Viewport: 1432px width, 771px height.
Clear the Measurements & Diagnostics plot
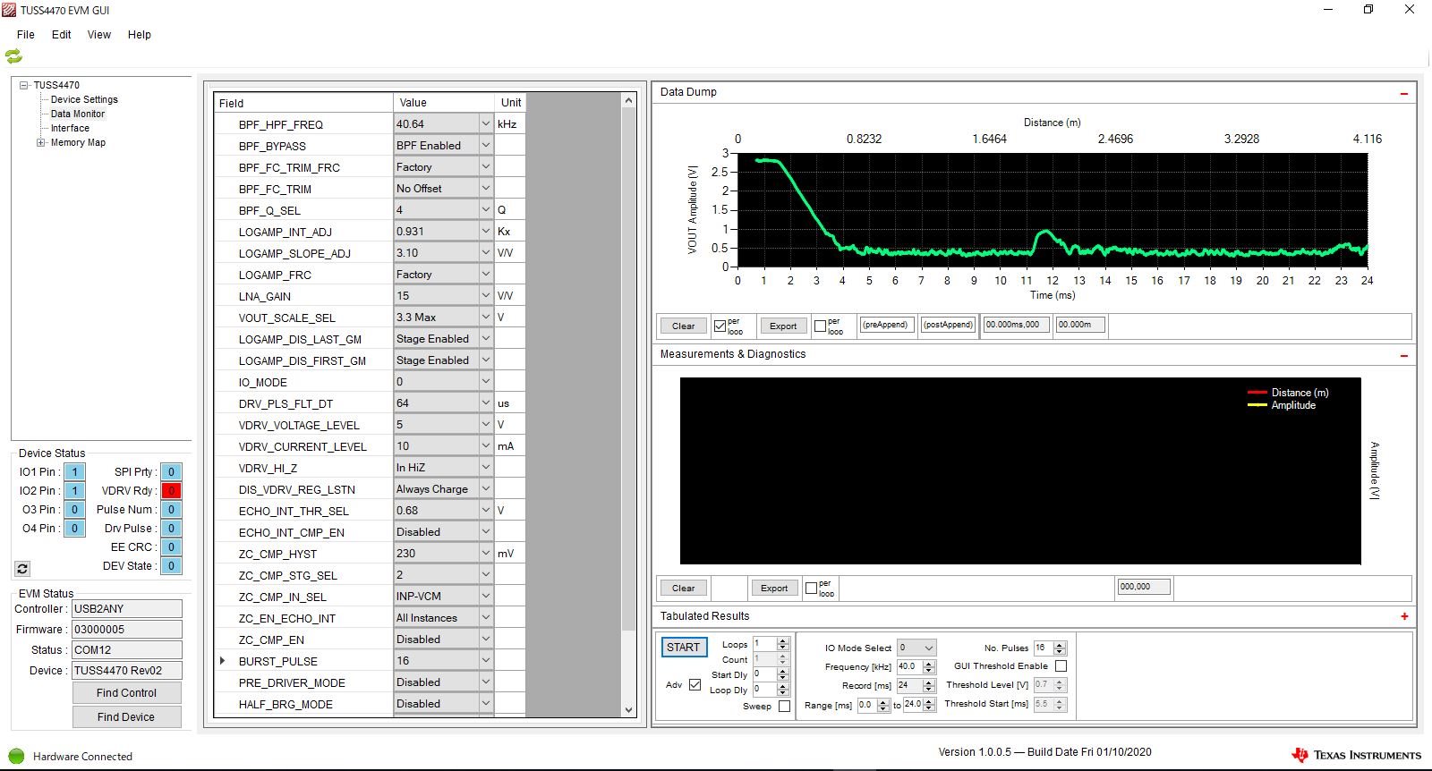click(684, 589)
